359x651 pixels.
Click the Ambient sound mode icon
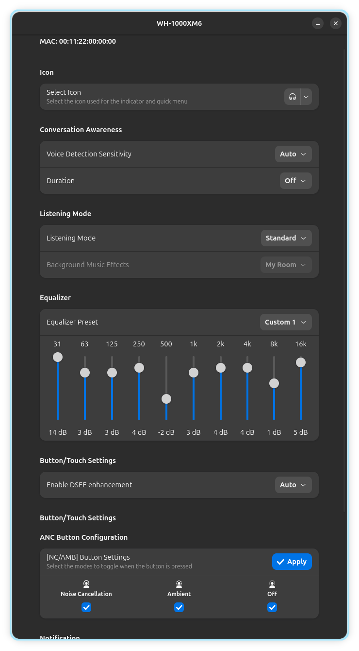179,584
